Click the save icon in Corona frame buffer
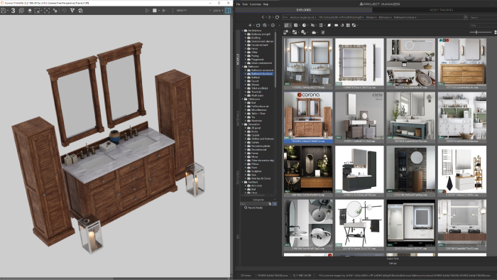The height and width of the screenshot is (280, 497). tap(4, 11)
